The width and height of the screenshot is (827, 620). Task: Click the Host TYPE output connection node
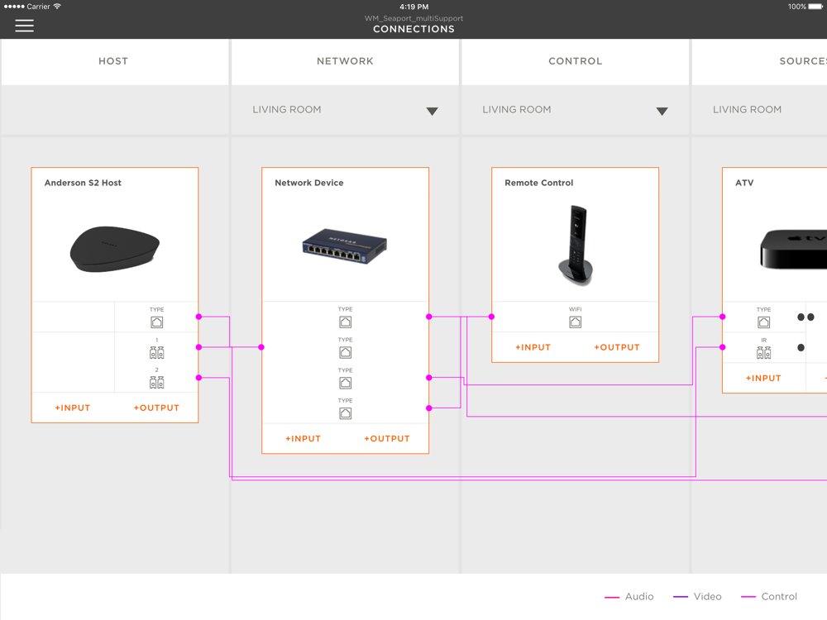click(x=198, y=317)
